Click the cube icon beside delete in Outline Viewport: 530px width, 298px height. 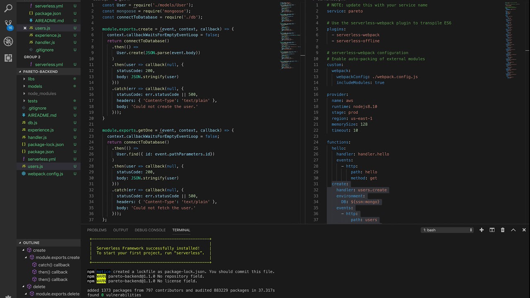tap(29, 286)
